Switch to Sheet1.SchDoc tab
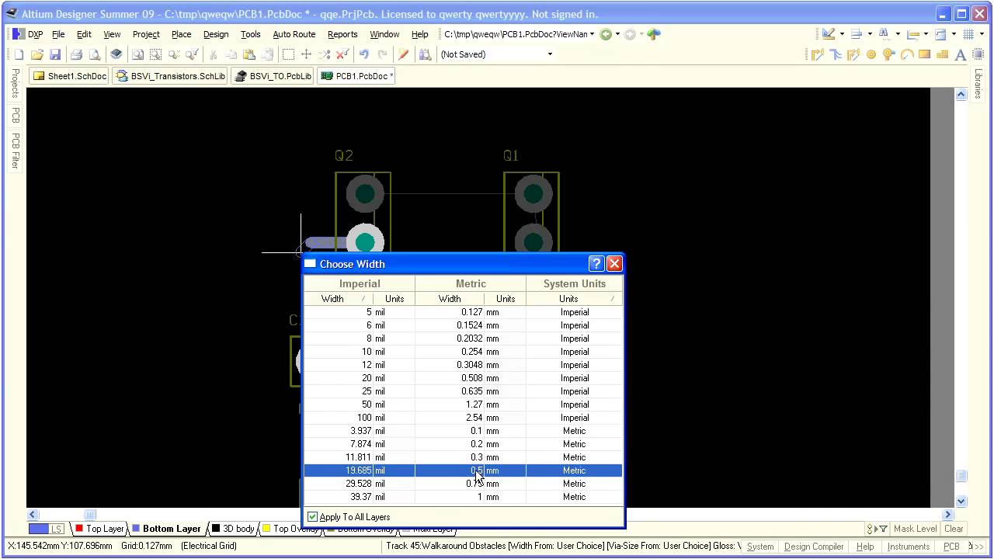The image size is (994, 559). pos(69,76)
